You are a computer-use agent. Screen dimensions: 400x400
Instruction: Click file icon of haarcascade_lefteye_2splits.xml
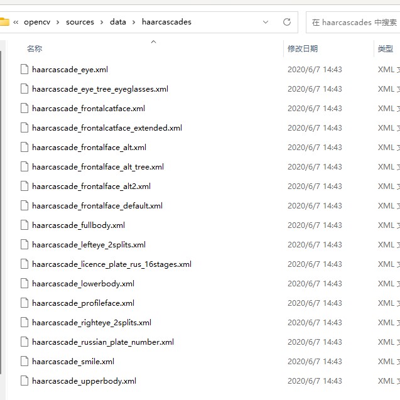click(x=24, y=244)
